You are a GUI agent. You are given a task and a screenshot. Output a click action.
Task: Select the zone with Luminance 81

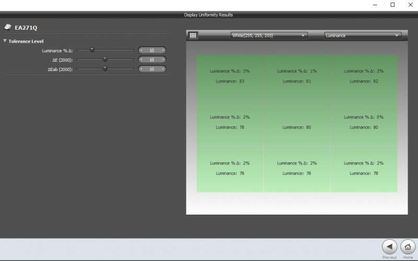click(297, 77)
